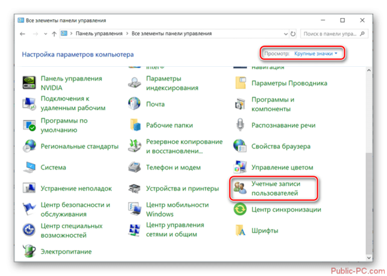The width and height of the screenshot is (387, 276).
Task: Open Центр мобильности Windows link
Action: 178,209
